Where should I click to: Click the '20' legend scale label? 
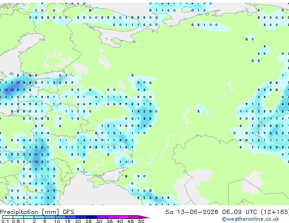pyautogui.click(x=78, y=221)
